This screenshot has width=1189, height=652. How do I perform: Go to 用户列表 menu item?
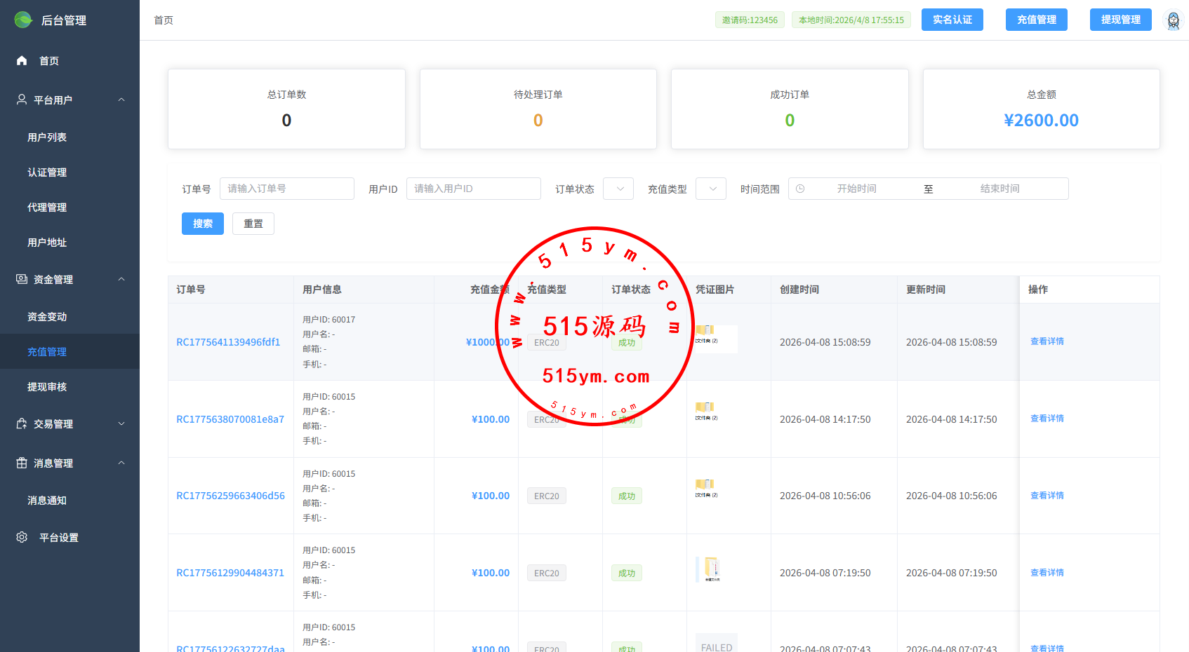pos(47,137)
